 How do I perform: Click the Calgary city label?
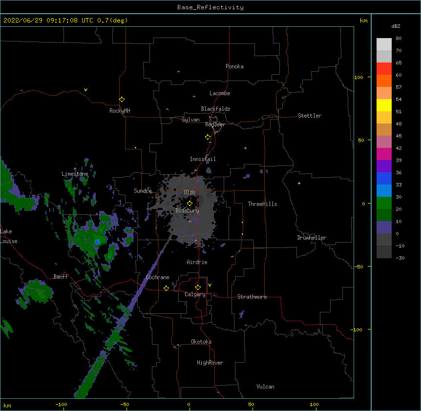(x=195, y=294)
